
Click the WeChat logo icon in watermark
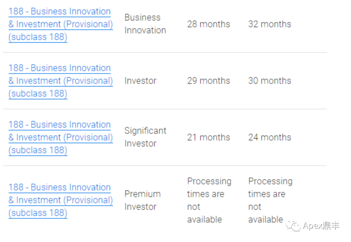pos(293,225)
